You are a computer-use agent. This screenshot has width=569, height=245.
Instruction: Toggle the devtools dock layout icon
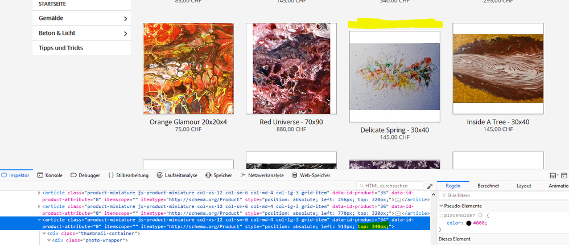click(x=552, y=175)
